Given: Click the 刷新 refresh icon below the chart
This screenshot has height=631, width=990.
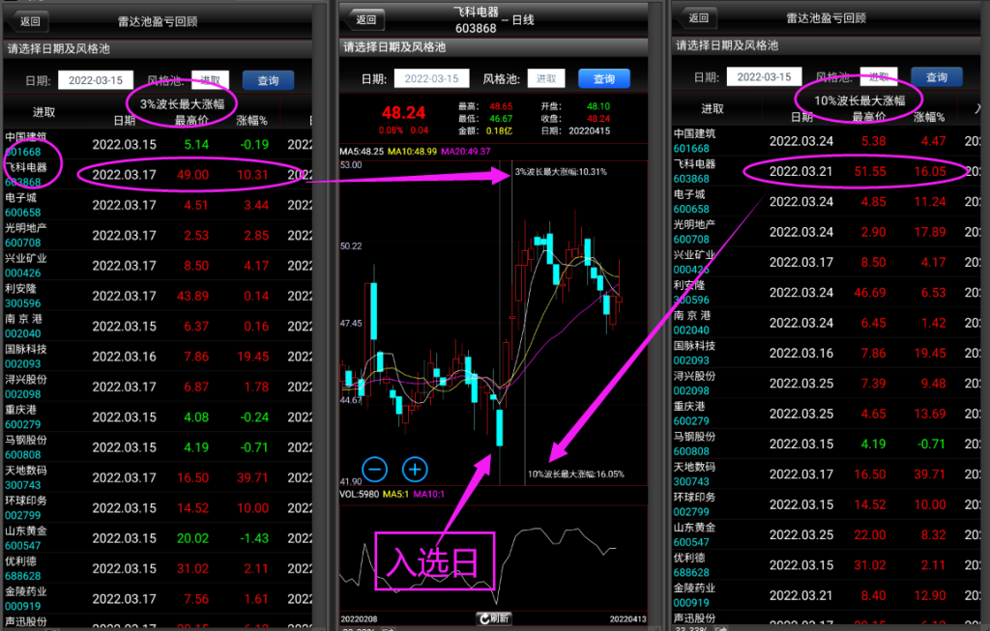Looking at the screenshot, I should [493, 618].
